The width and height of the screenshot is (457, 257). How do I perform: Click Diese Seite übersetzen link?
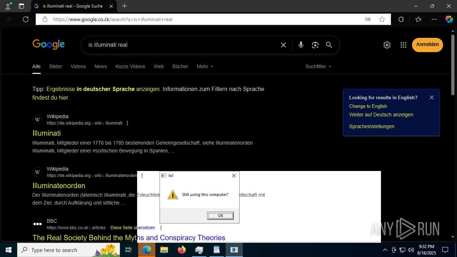click(133, 228)
